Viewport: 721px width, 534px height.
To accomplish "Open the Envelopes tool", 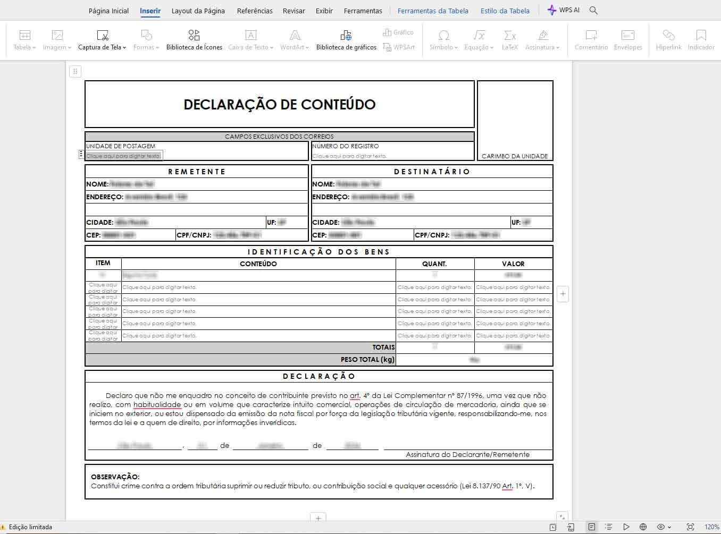I will click(628, 40).
